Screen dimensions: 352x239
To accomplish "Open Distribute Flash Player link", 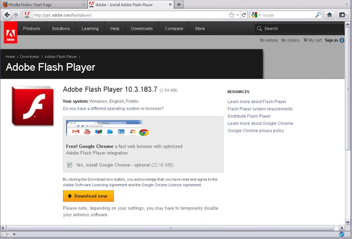I will (x=249, y=116).
